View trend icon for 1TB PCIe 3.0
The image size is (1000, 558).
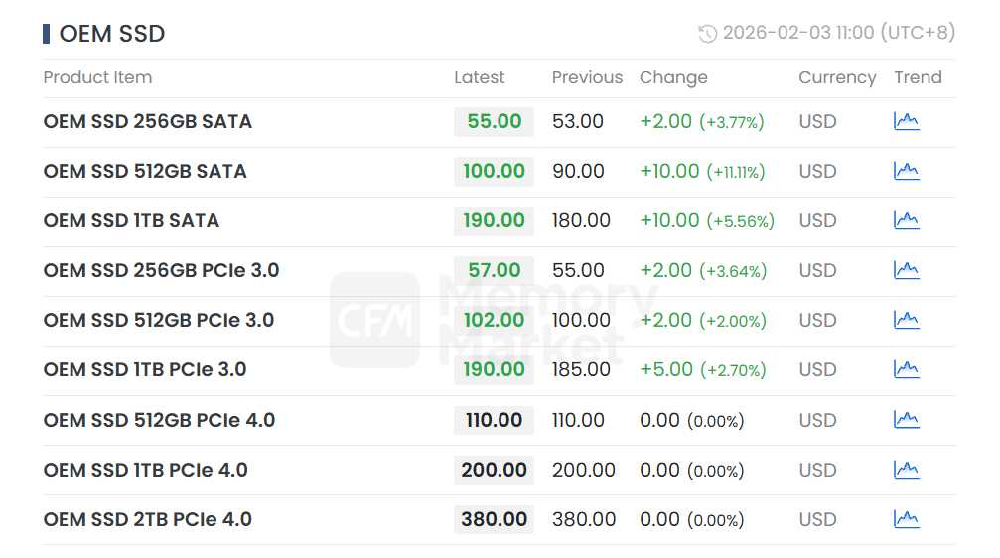[906, 369]
